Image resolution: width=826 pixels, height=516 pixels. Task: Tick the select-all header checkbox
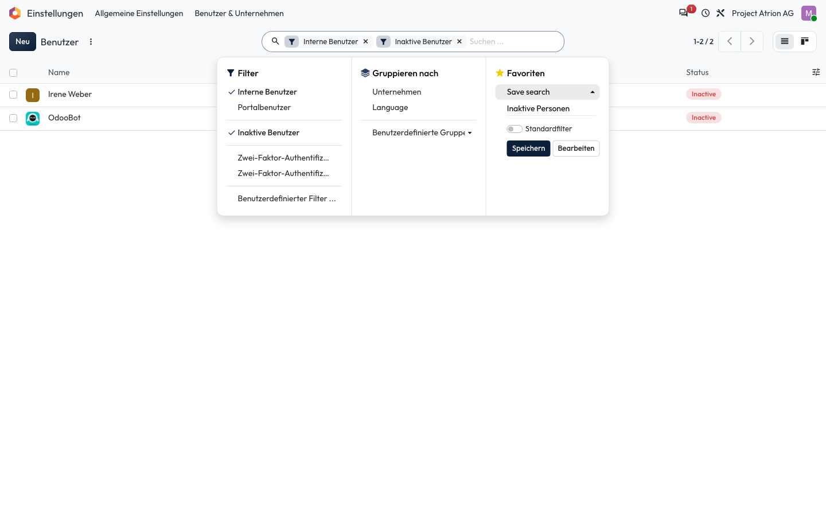point(13,73)
